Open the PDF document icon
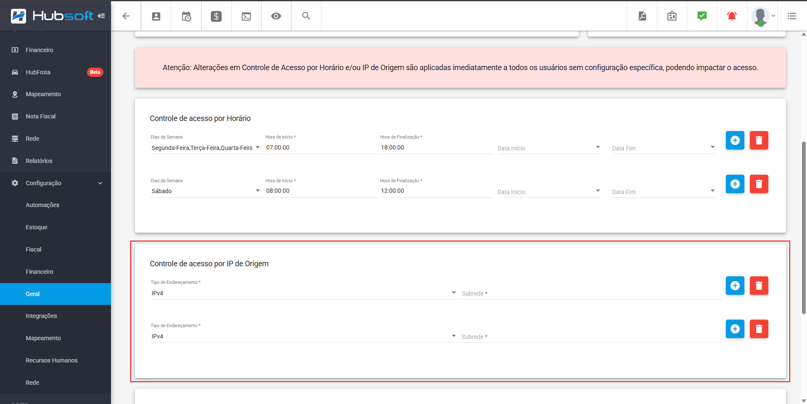 pyautogui.click(x=642, y=16)
